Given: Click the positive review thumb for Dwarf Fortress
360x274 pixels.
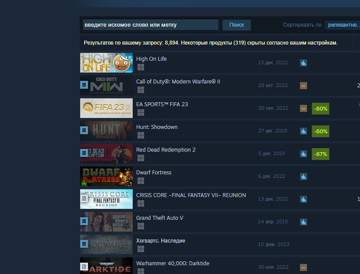Looking at the screenshot, I should (304, 177).
